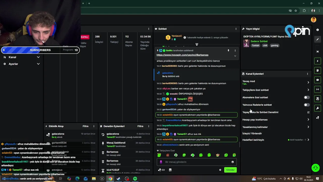Open Chrome from the taskbar
323x182 pixels.
[x=110, y=179]
